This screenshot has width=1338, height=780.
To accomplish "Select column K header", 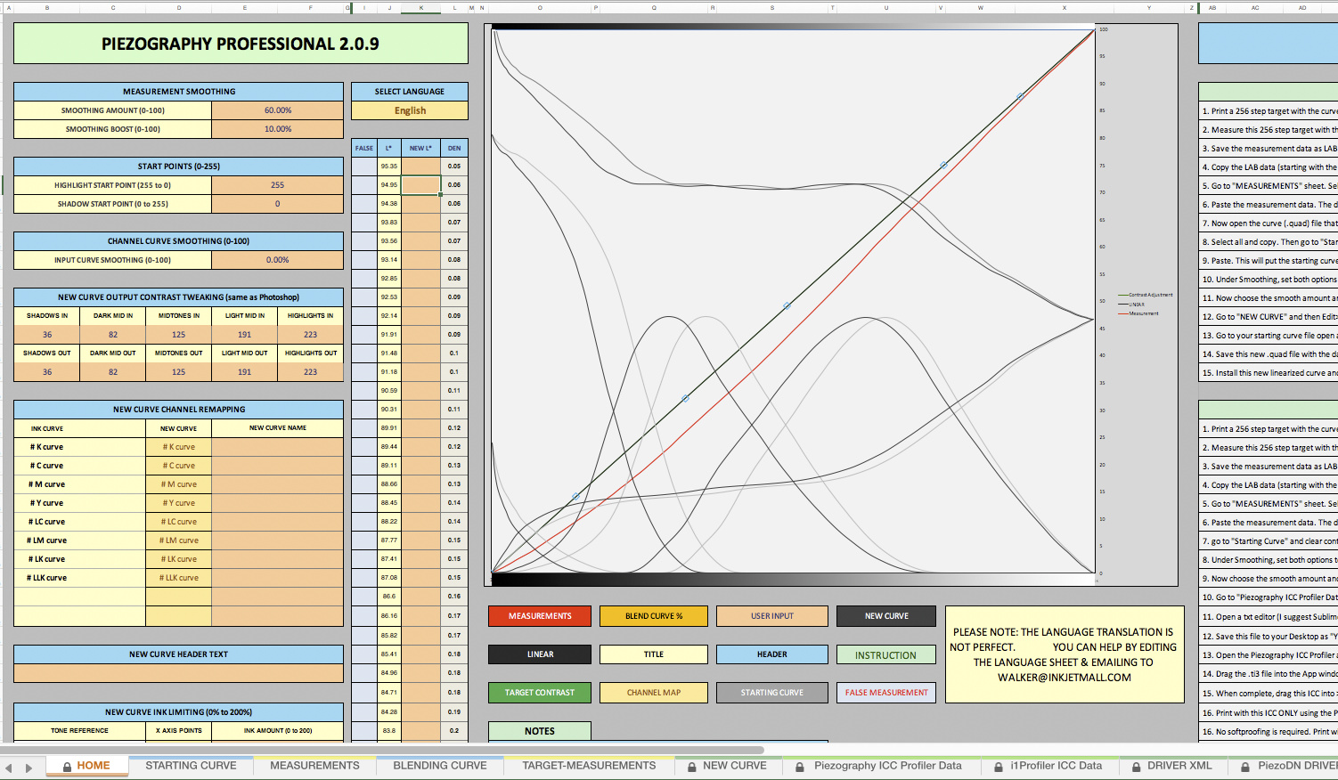I will coord(421,7).
